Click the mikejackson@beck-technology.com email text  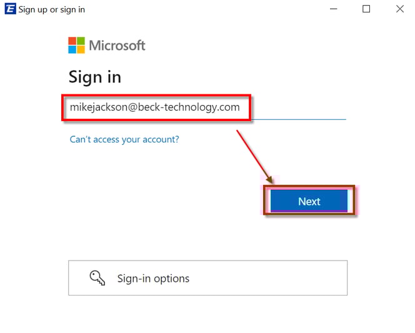coord(155,107)
